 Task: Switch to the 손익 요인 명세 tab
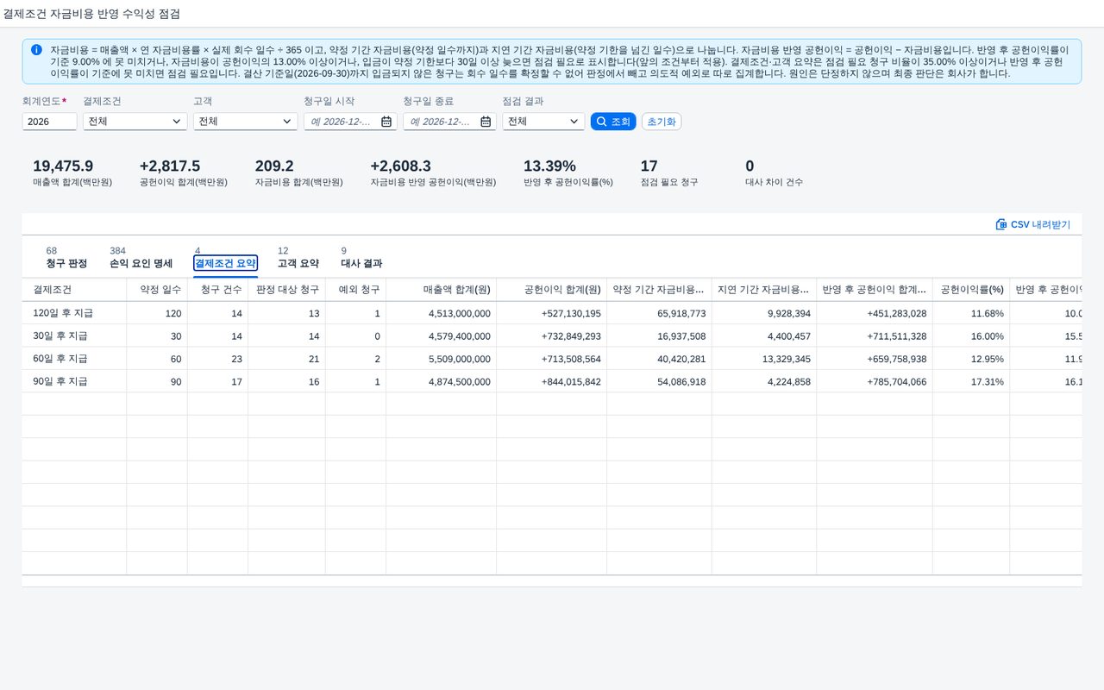pyautogui.click(x=141, y=263)
